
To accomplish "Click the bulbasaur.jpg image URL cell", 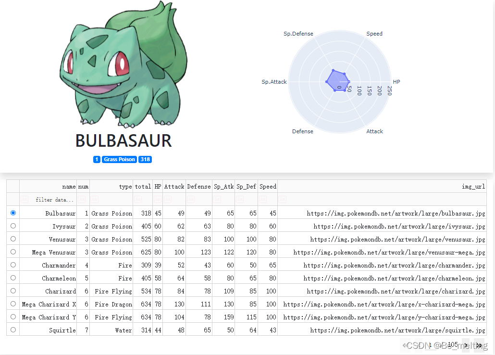I will pyautogui.click(x=382, y=213).
